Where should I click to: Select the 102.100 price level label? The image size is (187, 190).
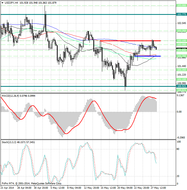[x=182, y=40]
